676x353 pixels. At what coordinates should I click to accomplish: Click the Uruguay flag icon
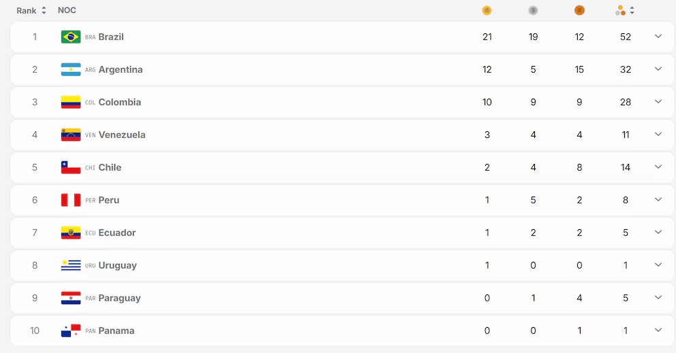[71, 265]
